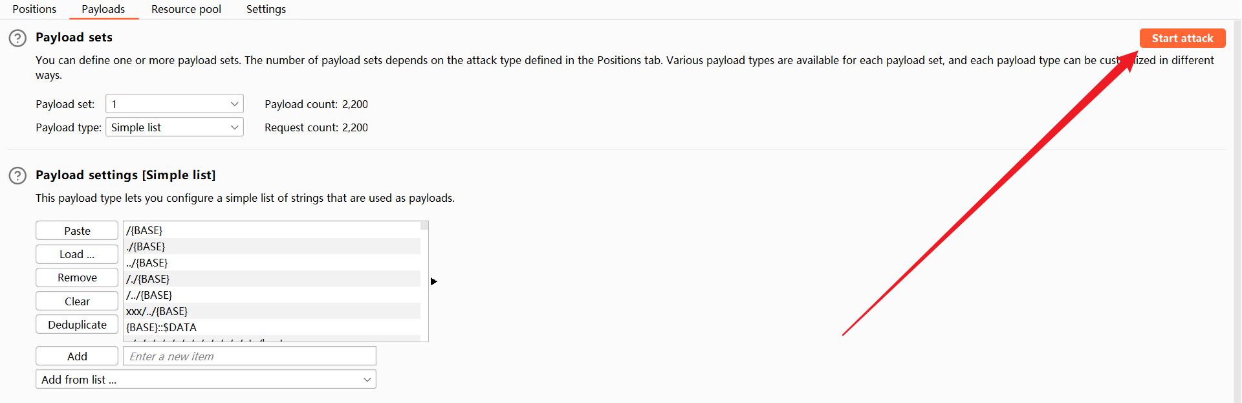Click the Paste button

click(x=77, y=231)
